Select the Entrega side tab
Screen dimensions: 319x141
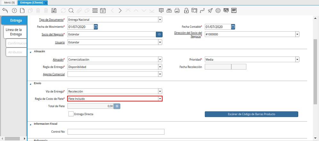tap(14, 20)
